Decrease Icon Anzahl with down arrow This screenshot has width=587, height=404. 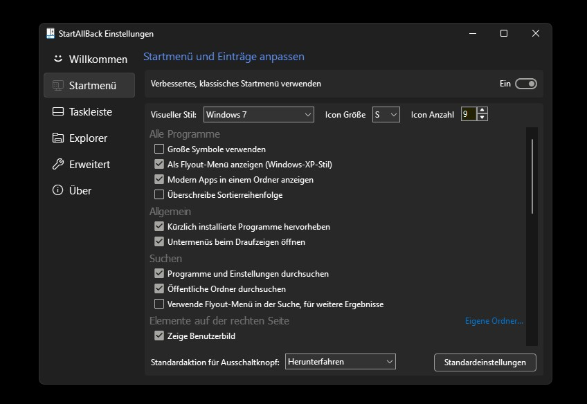(x=482, y=117)
